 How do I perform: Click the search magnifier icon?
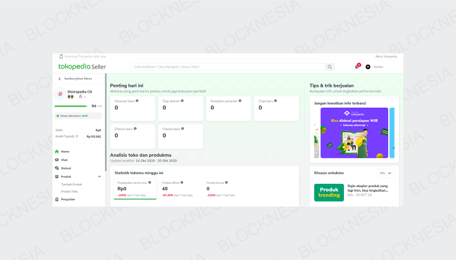pos(329,67)
